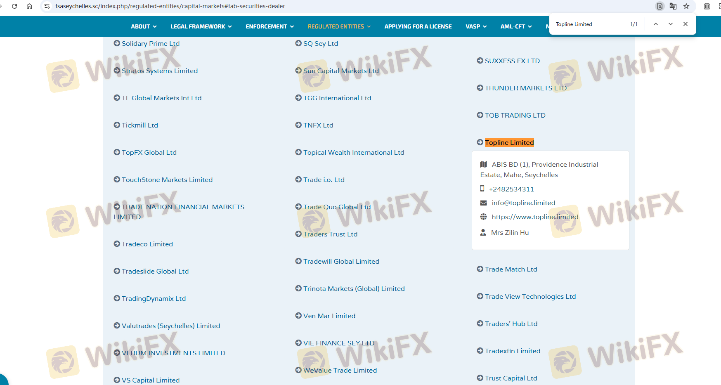
Task: Click the map icon beside Topline address
Action: 484,164
